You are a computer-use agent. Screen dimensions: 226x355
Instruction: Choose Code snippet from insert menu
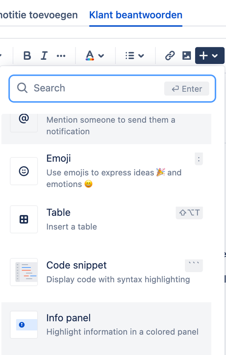[106, 272]
